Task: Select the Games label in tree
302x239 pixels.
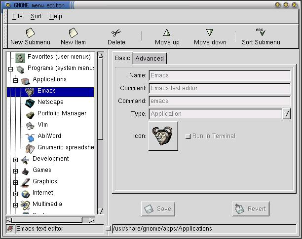Action: [42, 170]
